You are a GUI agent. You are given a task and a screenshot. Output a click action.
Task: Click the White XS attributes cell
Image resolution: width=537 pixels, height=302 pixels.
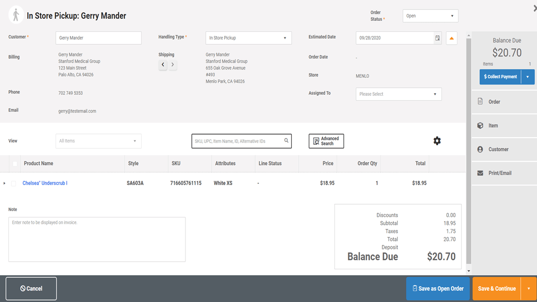point(223,183)
